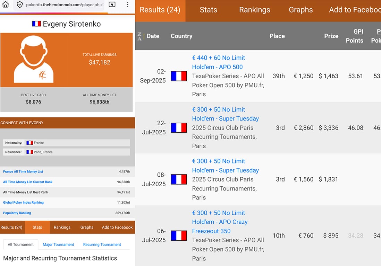Open 08-Jul-2025 Super Tuesday tournament link
Image resolution: width=381 pixels, height=266 pixels.
coord(225,166)
